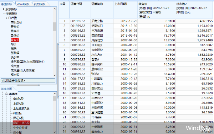
Task: Select the 前收盘价 indicator
Action: click(16, 22)
